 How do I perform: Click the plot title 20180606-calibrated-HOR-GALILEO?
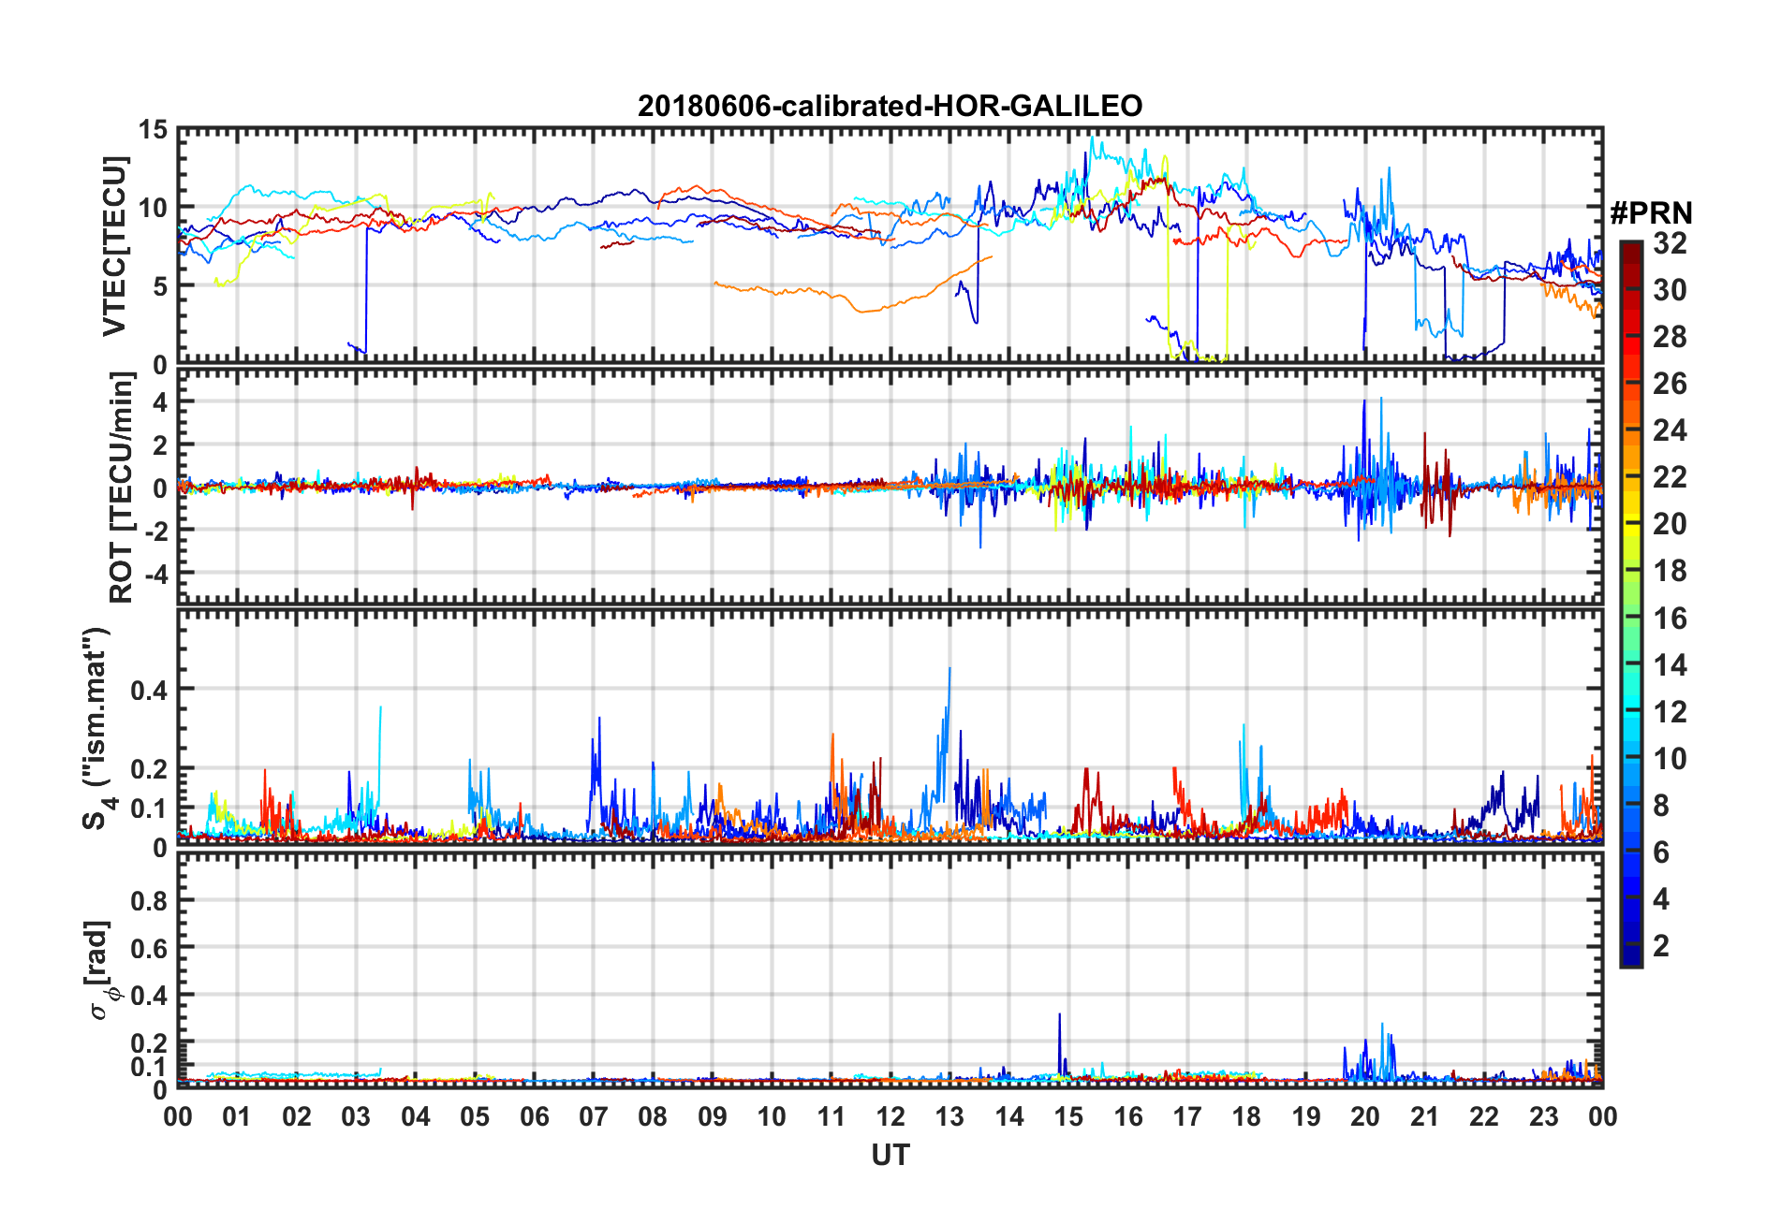click(x=890, y=106)
